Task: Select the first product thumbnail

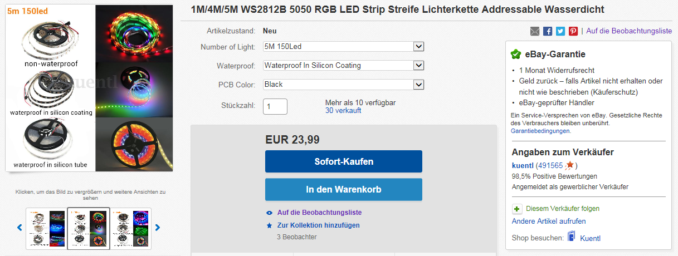Action: (46, 228)
